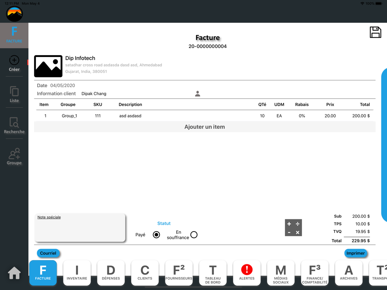
Task: Switch to the Médias sociaux tab
Action: click(281, 273)
